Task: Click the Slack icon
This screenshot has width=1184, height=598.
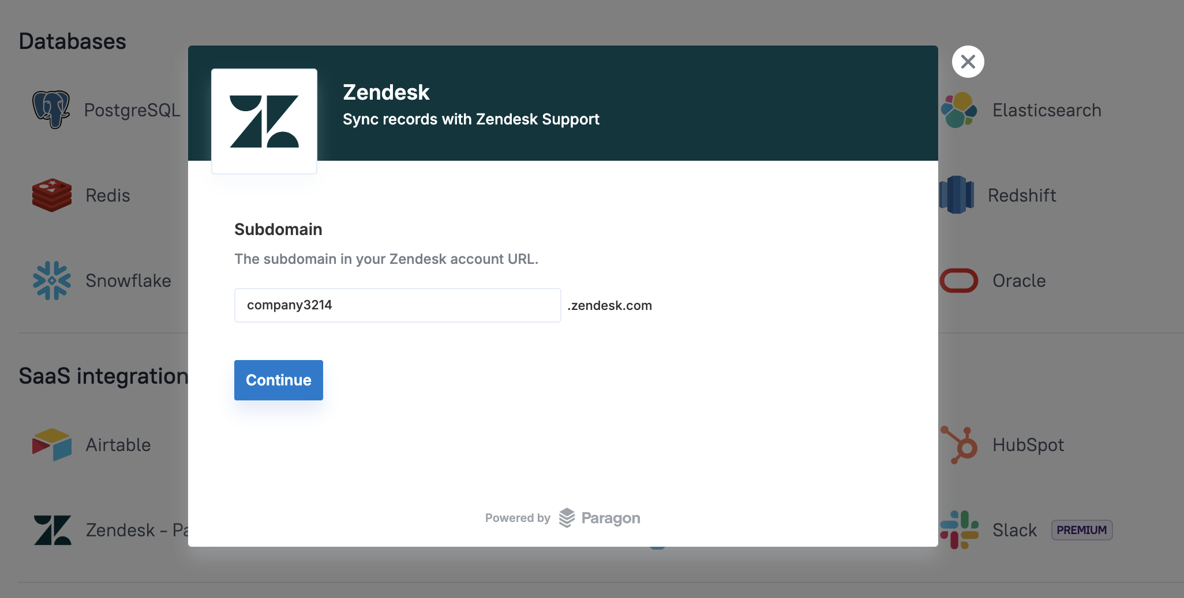Action: click(x=959, y=530)
